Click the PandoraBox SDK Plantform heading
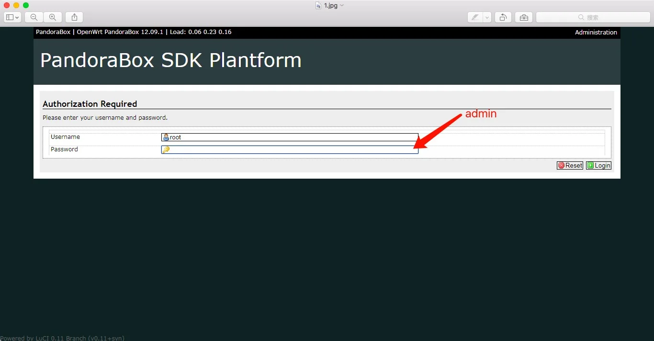This screenshot has width=654, height=341. [171, 60]
